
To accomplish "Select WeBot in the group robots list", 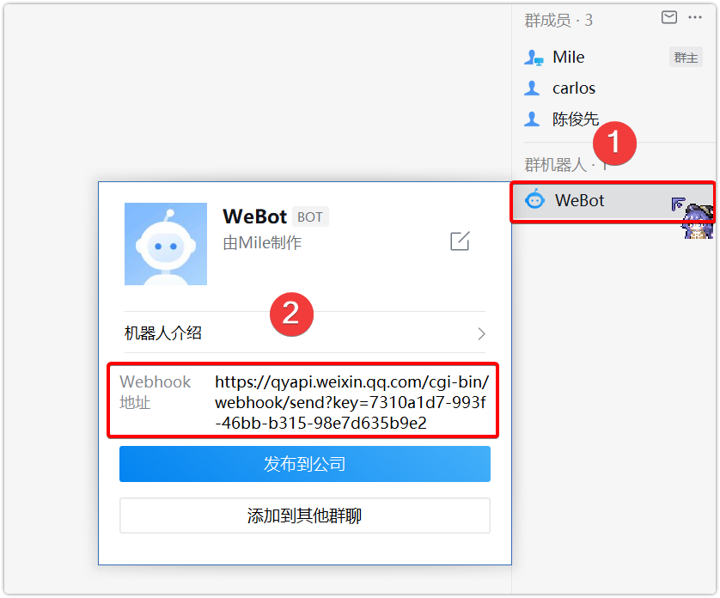I will coord(613,201).
